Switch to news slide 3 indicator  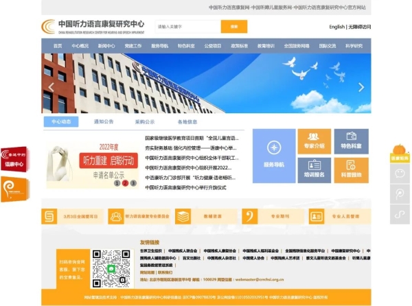pyautogui.click(x=133, y=183)
